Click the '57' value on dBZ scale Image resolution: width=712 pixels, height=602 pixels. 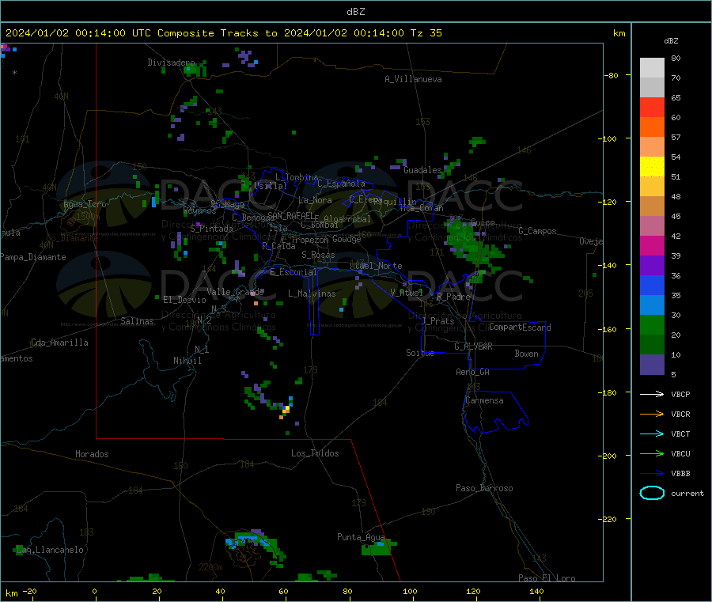[x=676, y=137]
